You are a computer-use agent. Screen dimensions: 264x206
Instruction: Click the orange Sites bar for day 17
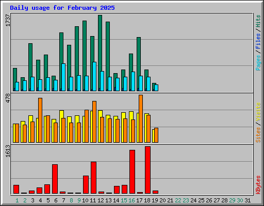(x=141, y=118)
